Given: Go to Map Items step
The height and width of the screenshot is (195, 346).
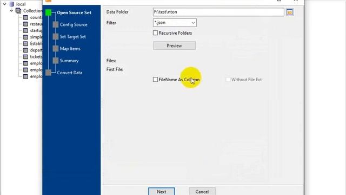Looking at the screenshot, I should pyautogui.click(x=70, y=49).
